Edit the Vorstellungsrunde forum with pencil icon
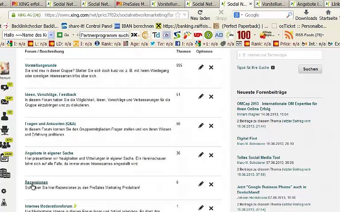The width and height of the screenshot is (340, 212). 201,67
